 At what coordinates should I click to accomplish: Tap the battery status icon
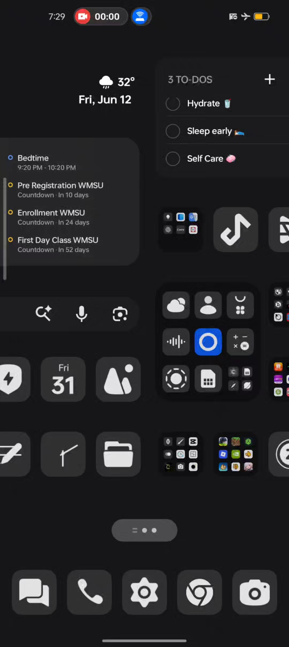(x=261, y=17)
